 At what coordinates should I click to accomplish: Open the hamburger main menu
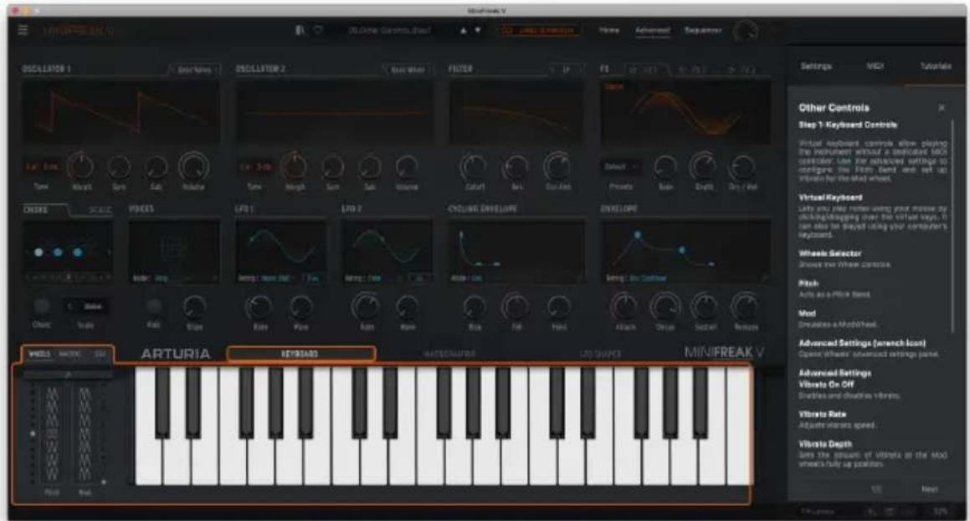point(23,29)
